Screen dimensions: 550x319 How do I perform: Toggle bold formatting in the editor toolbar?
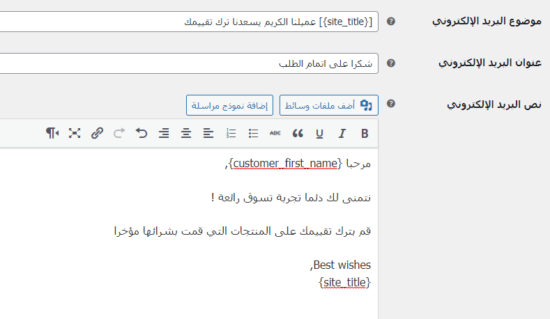365,133
